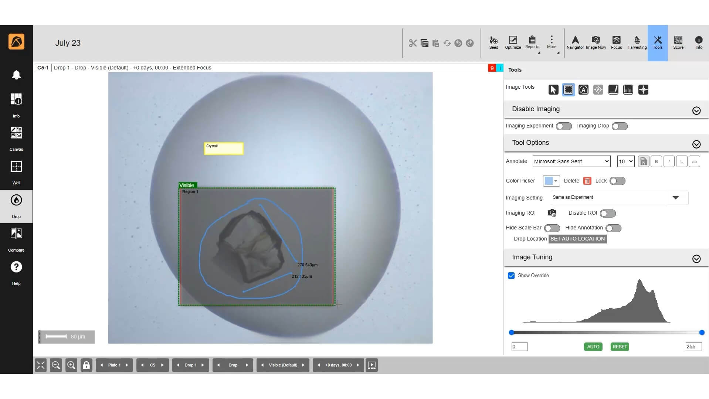The width and height of the screenshot is (709, 399).
Task: Toggle the Imaging Experiment switch
Action: pyautogui.click(x=564, y=126)
